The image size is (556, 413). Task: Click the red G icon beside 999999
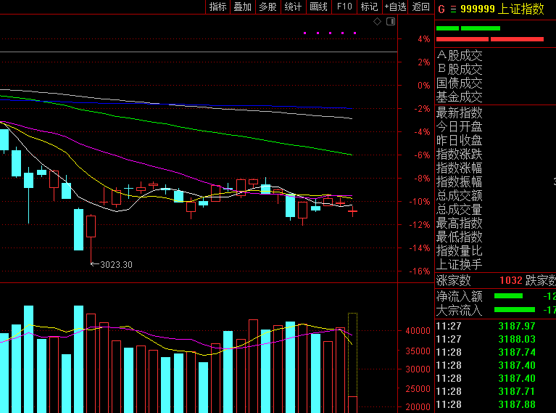[441, 9]
